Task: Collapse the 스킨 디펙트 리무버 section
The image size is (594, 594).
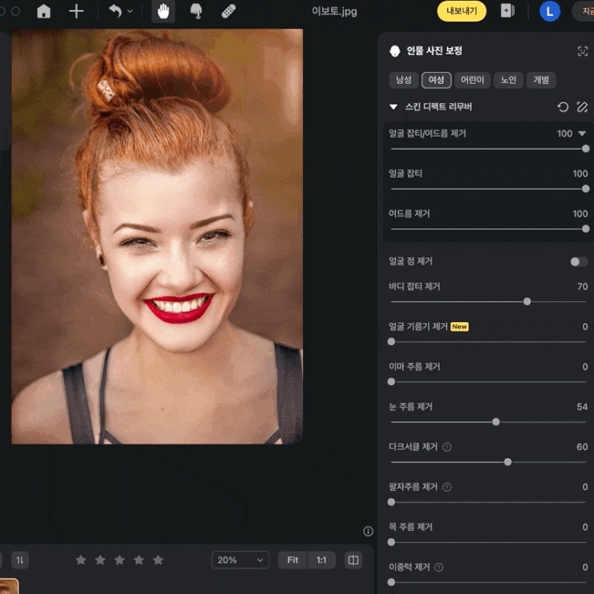Action: click(x=393, y=107)
